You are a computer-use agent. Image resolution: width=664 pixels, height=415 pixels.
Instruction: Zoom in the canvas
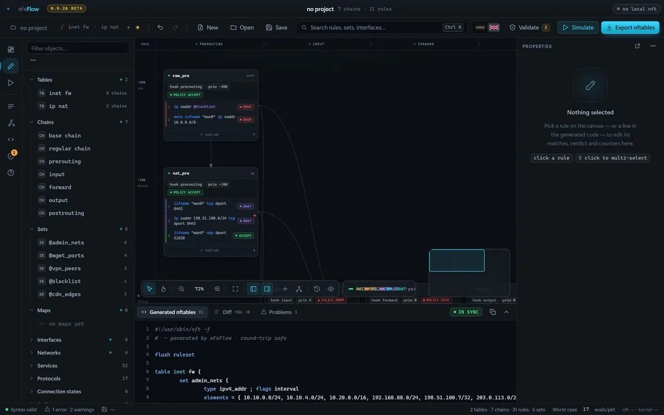[x=217, y=289]
